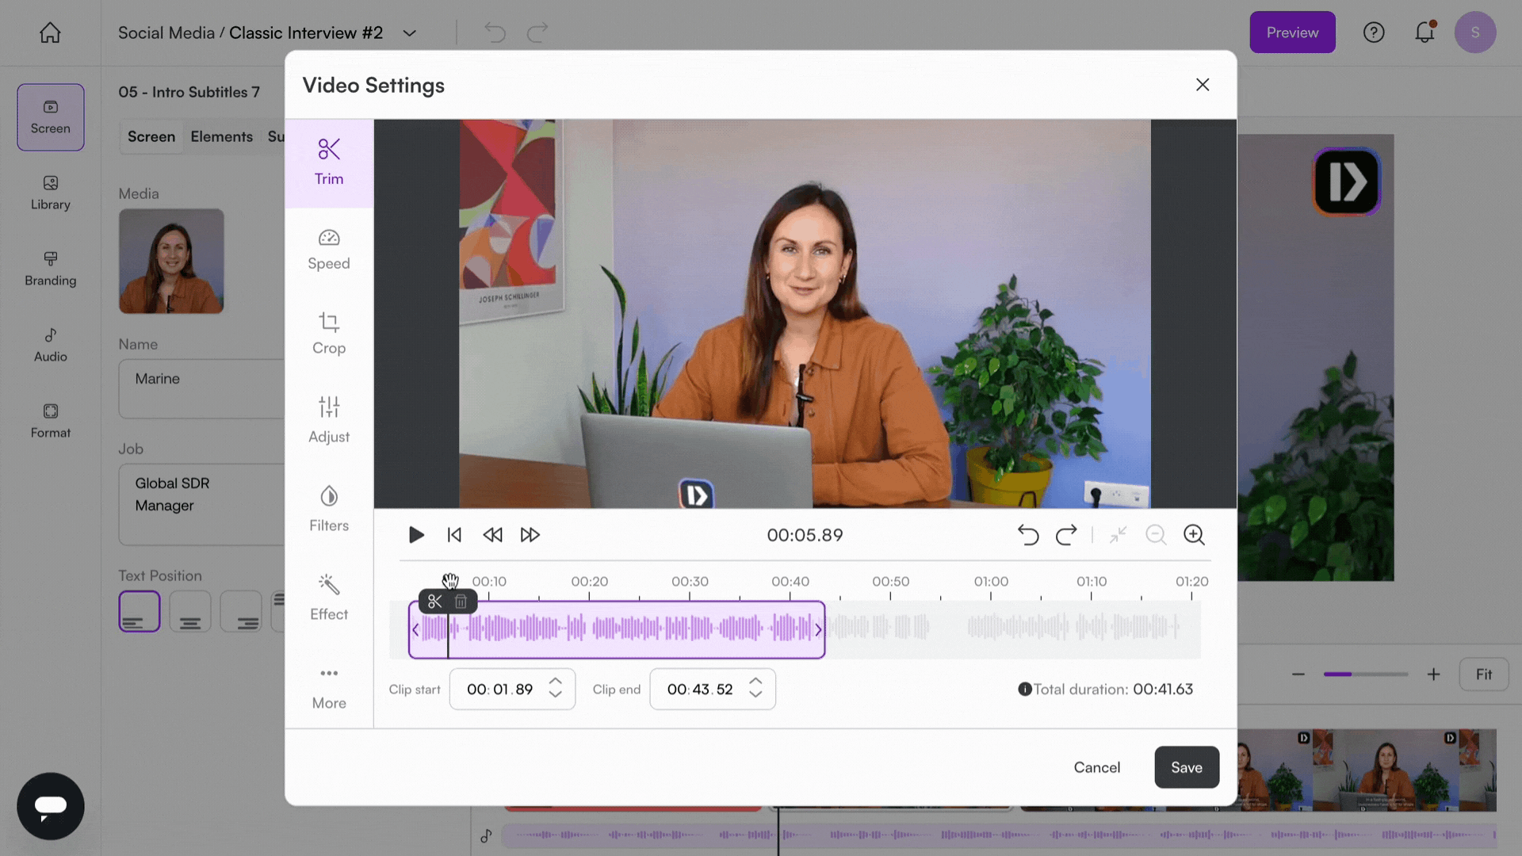Image resolution: width=1522 pixels, height=856 pixels.
Task: Click the right trim handle of clip
Action: [x=819, y=629]
